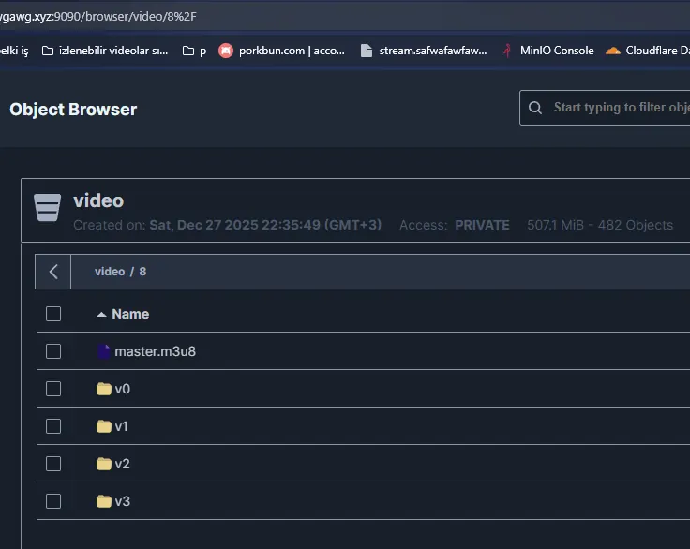Open the 'p' bookmark folder
The width and height of the screenshot is (690, 549).
click(x=194, y=51)
